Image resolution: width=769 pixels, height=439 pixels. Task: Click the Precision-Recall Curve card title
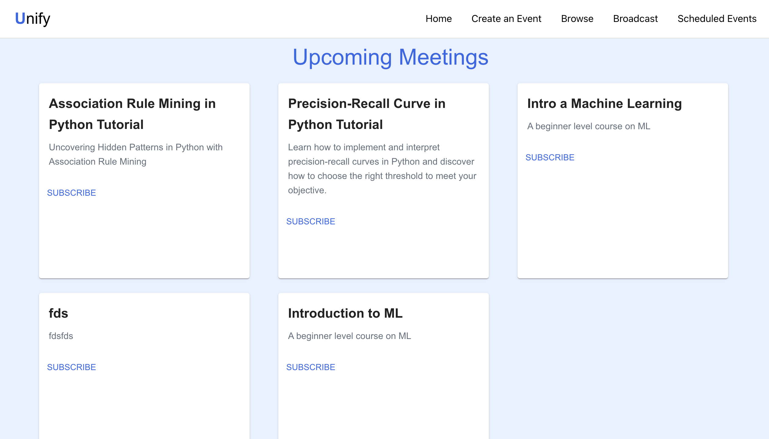tap(367, 114)
